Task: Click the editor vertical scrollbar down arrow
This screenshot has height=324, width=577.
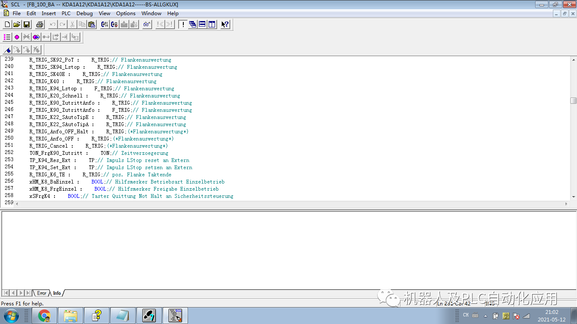Action: pyautogui.click(x=573, y=197)
